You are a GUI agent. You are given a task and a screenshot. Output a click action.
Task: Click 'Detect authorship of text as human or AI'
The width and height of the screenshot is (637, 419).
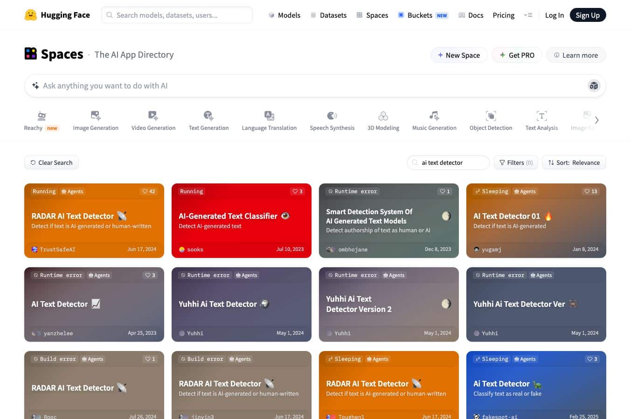point(378,230)
